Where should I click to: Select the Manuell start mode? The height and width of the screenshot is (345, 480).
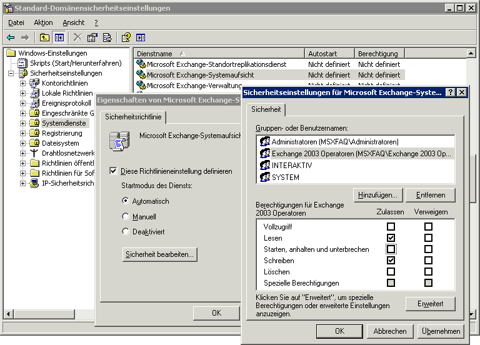(125, 216)
